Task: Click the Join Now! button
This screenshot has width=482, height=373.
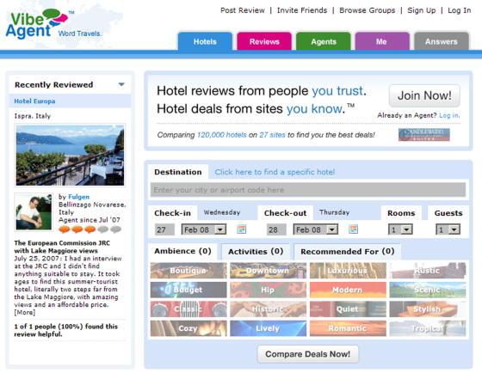Action: pos(424,95)
